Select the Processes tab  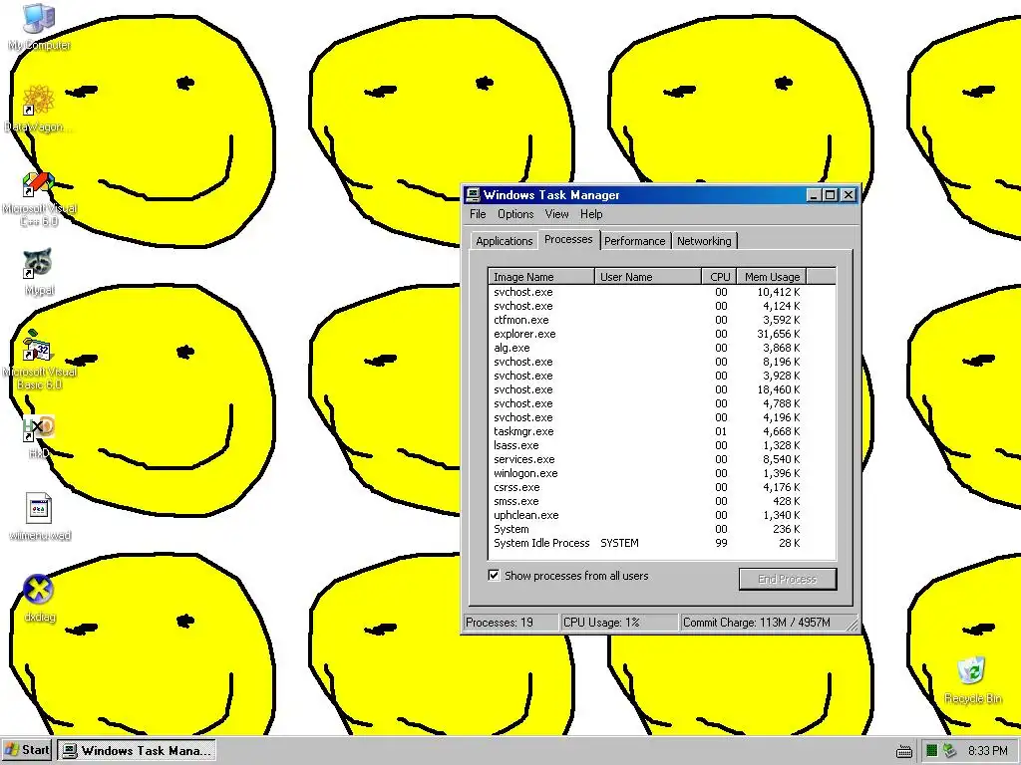pyautogui.click(x=568, y=239)
